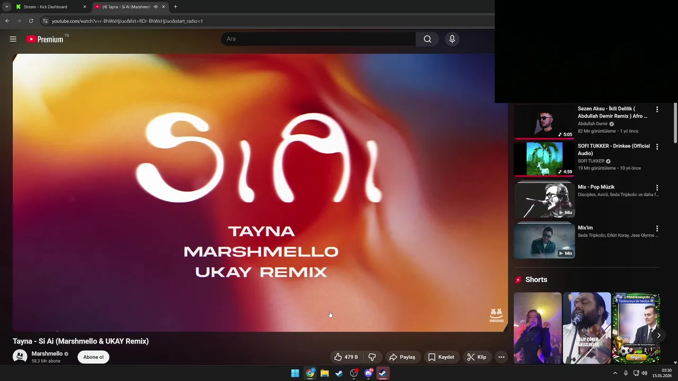
Task: Open options menu for the Sezen Aksu video
Action: tap(657, 110)
